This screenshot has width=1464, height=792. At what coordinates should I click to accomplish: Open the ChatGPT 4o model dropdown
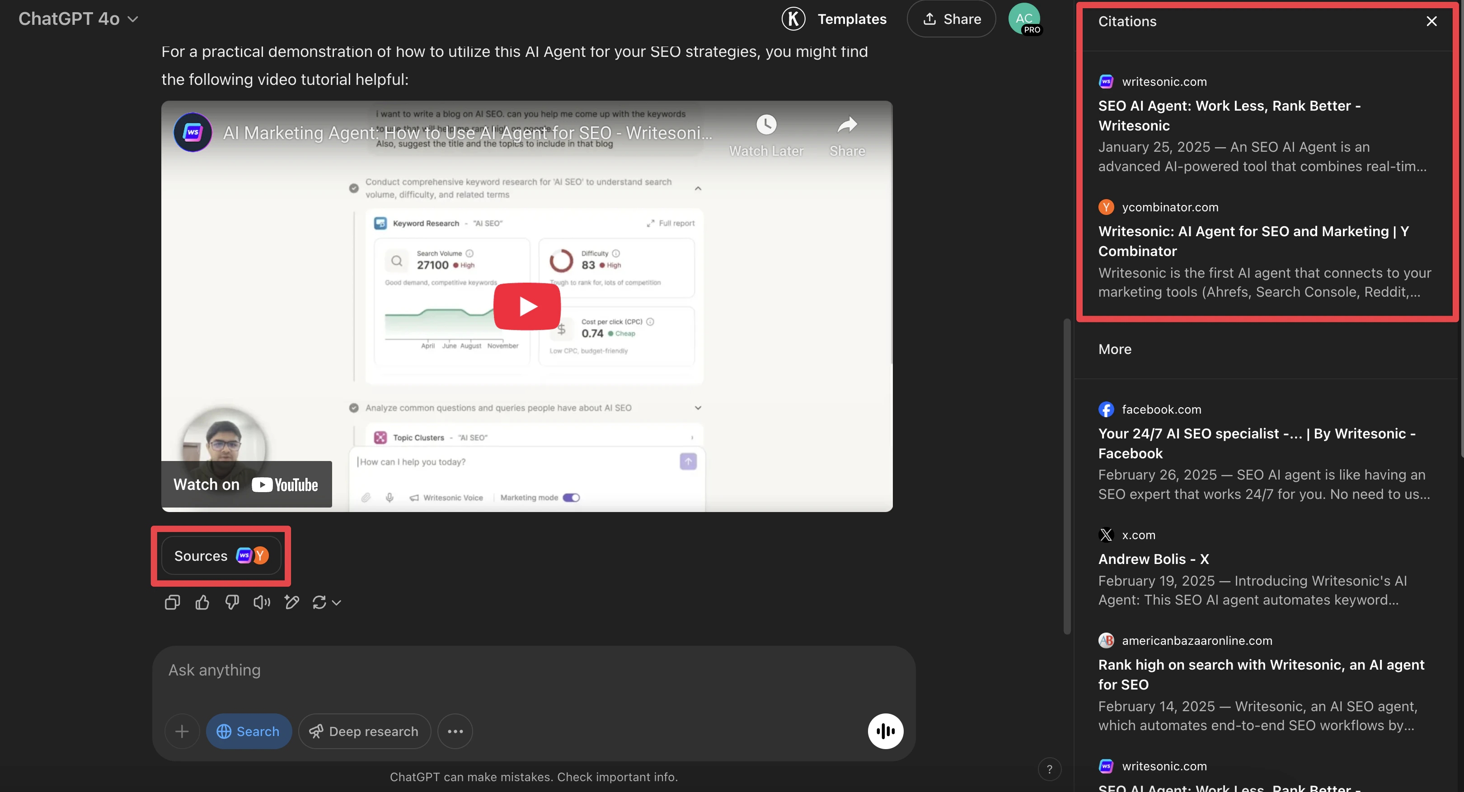click(x=79, y=19)
